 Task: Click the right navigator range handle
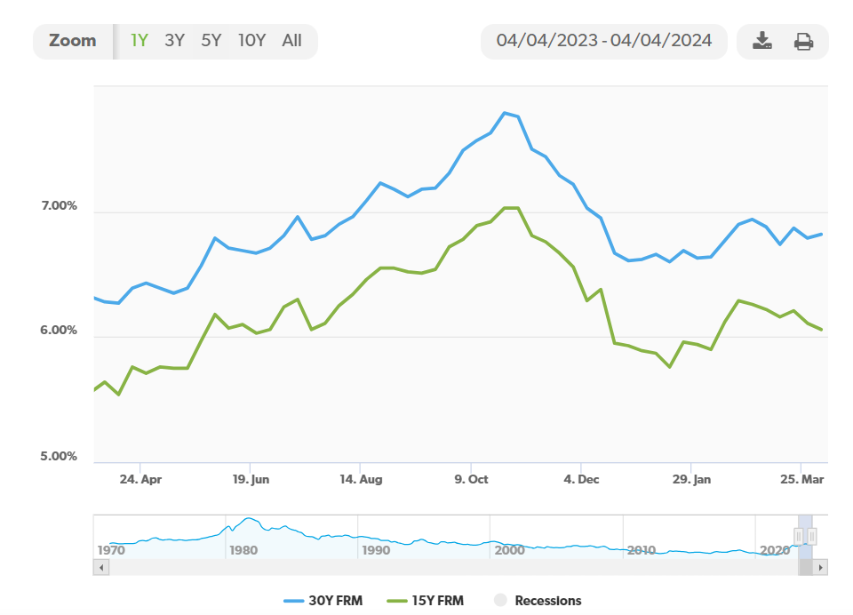tap(811, 535)
